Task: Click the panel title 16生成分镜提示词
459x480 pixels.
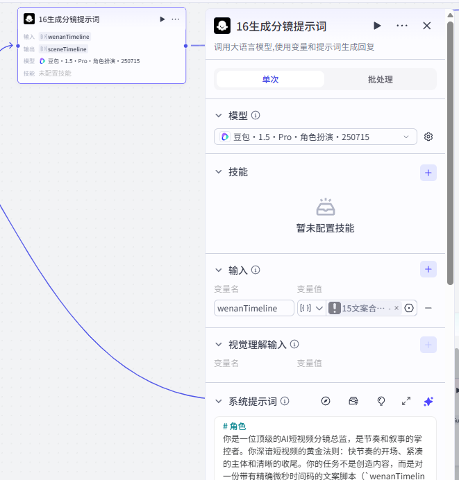Action: [281, 26]
